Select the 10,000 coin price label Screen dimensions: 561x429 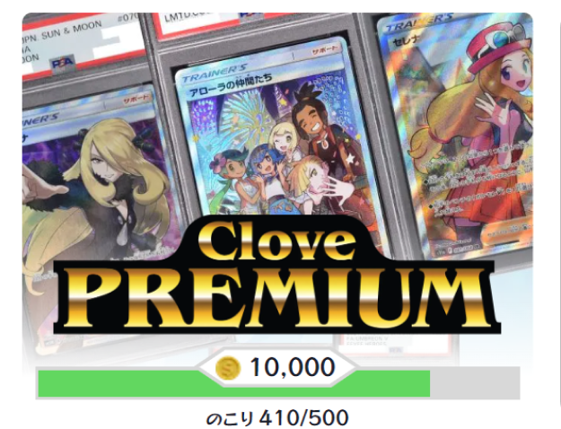(292, 367)
